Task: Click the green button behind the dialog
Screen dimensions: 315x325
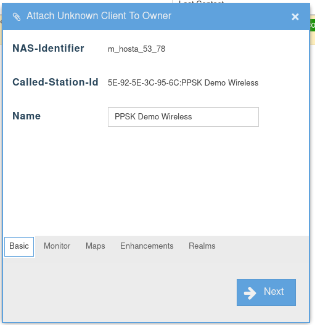Action: coord(313,25)
